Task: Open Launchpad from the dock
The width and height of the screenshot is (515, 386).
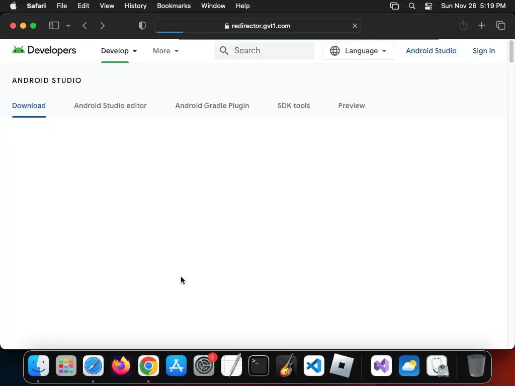Action: pyautogui.click(x=66, y=365)
